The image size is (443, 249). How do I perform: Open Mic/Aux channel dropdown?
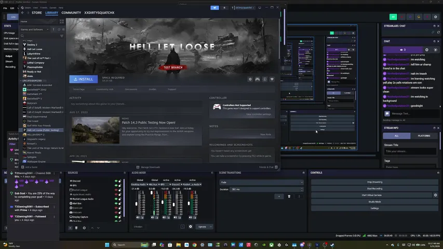tap(154, 184)
